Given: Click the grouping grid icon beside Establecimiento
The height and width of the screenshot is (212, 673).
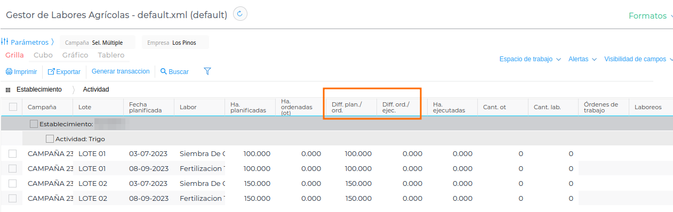Looking at the screenshot, I should (8, 90).
